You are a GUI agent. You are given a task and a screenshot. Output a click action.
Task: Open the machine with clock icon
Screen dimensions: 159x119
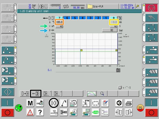[73, 112]
